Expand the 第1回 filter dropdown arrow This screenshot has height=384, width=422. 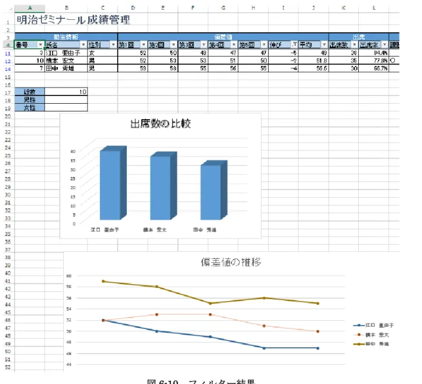(x=144, y=44)
